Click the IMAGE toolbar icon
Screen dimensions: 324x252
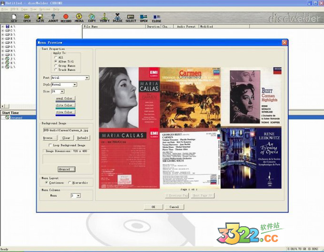pyautogui.click(x=117, y=19)
